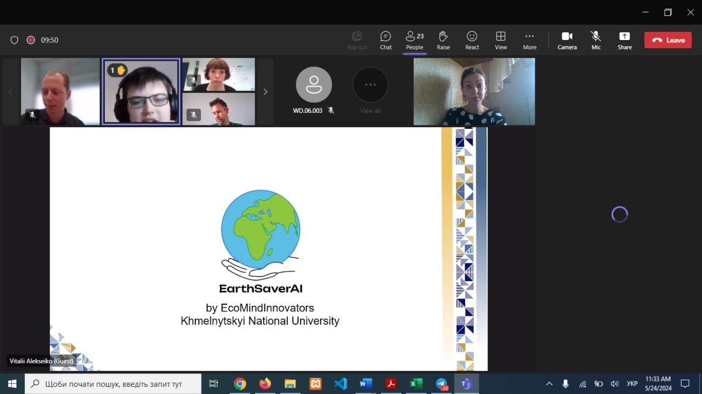Open Telegram from the taskbar

(x=441, y=384)
